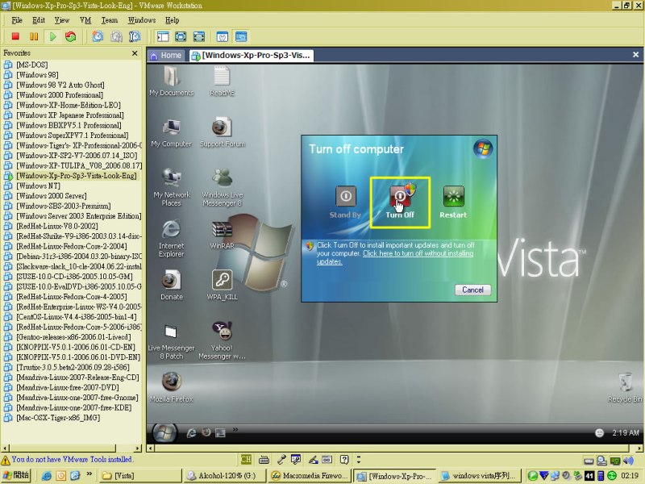The image size is (645, 484).
Task: Open the Team menu
Action: coord(110,19)
